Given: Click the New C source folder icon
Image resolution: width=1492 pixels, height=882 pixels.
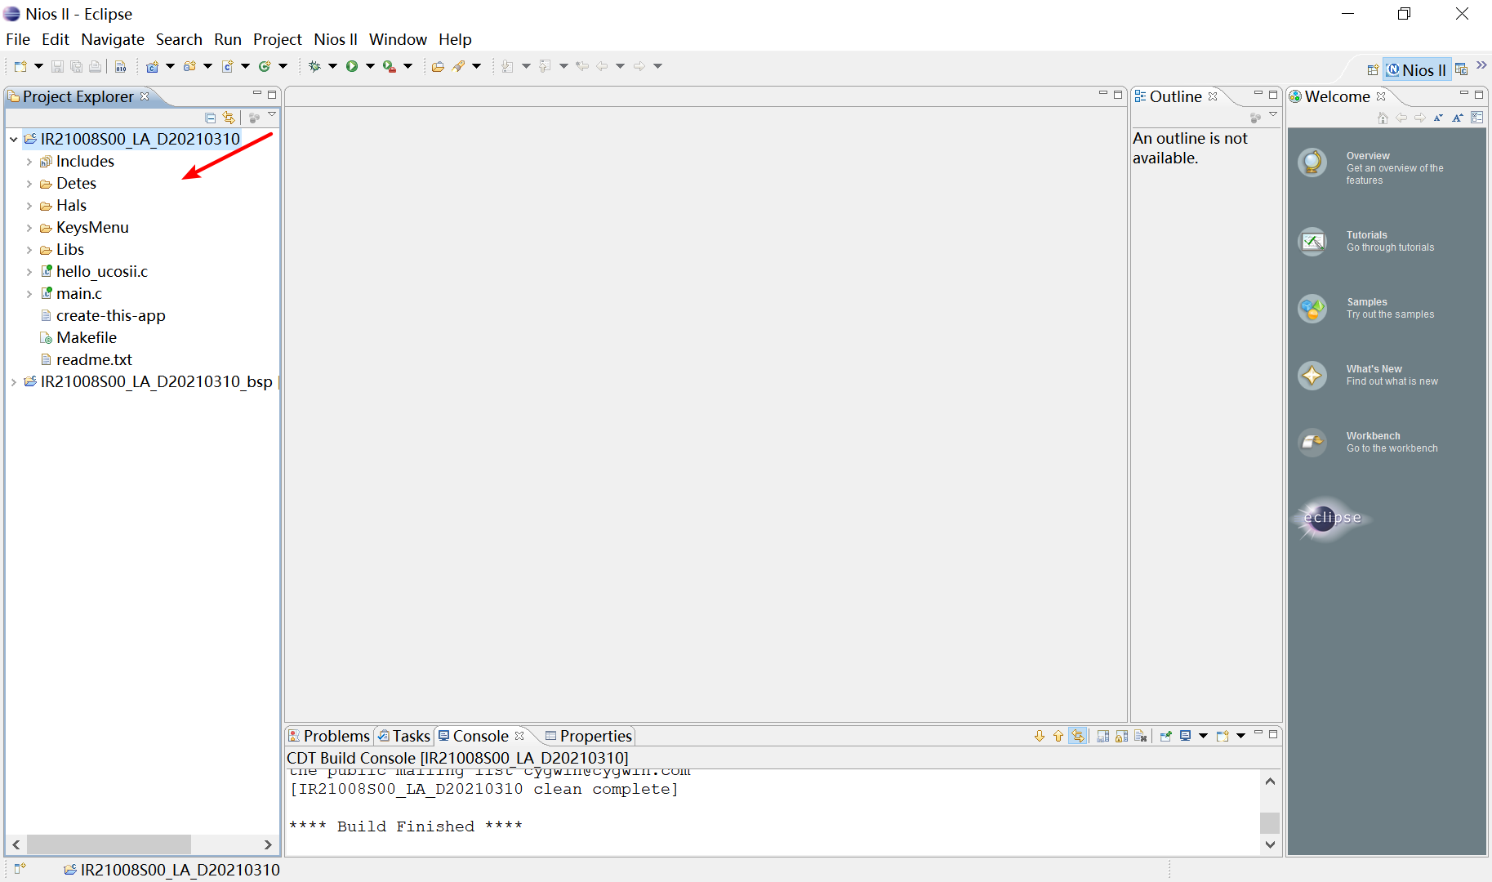Looking at the screenshot, I should tap(189, 66).
